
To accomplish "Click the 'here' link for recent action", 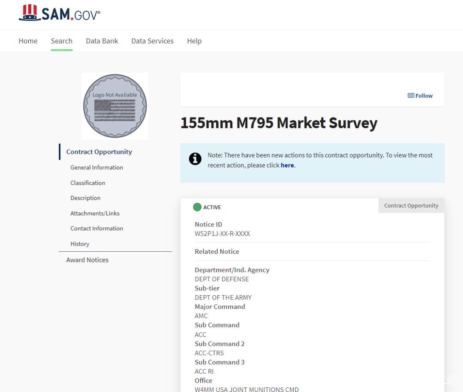I will point(287,166).
